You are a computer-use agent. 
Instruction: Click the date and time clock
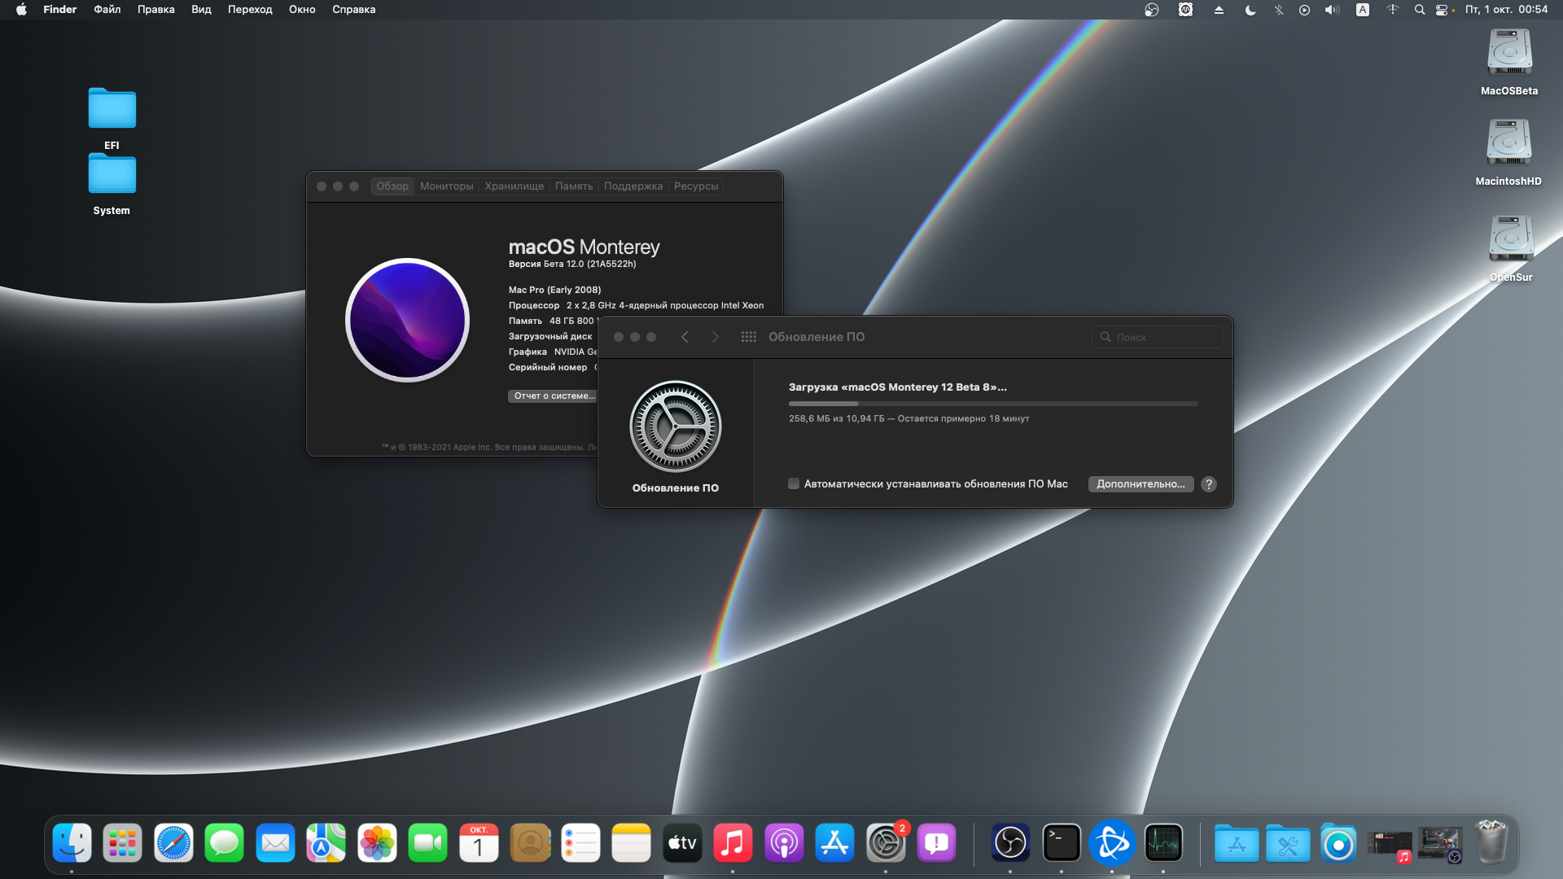[1506, 10]
